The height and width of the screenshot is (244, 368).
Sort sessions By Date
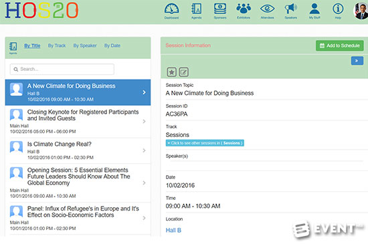coord(112,45)
